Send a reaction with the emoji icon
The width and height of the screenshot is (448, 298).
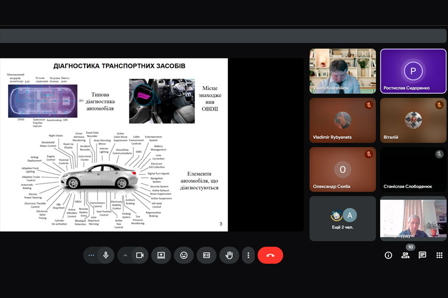click(184, 255)
